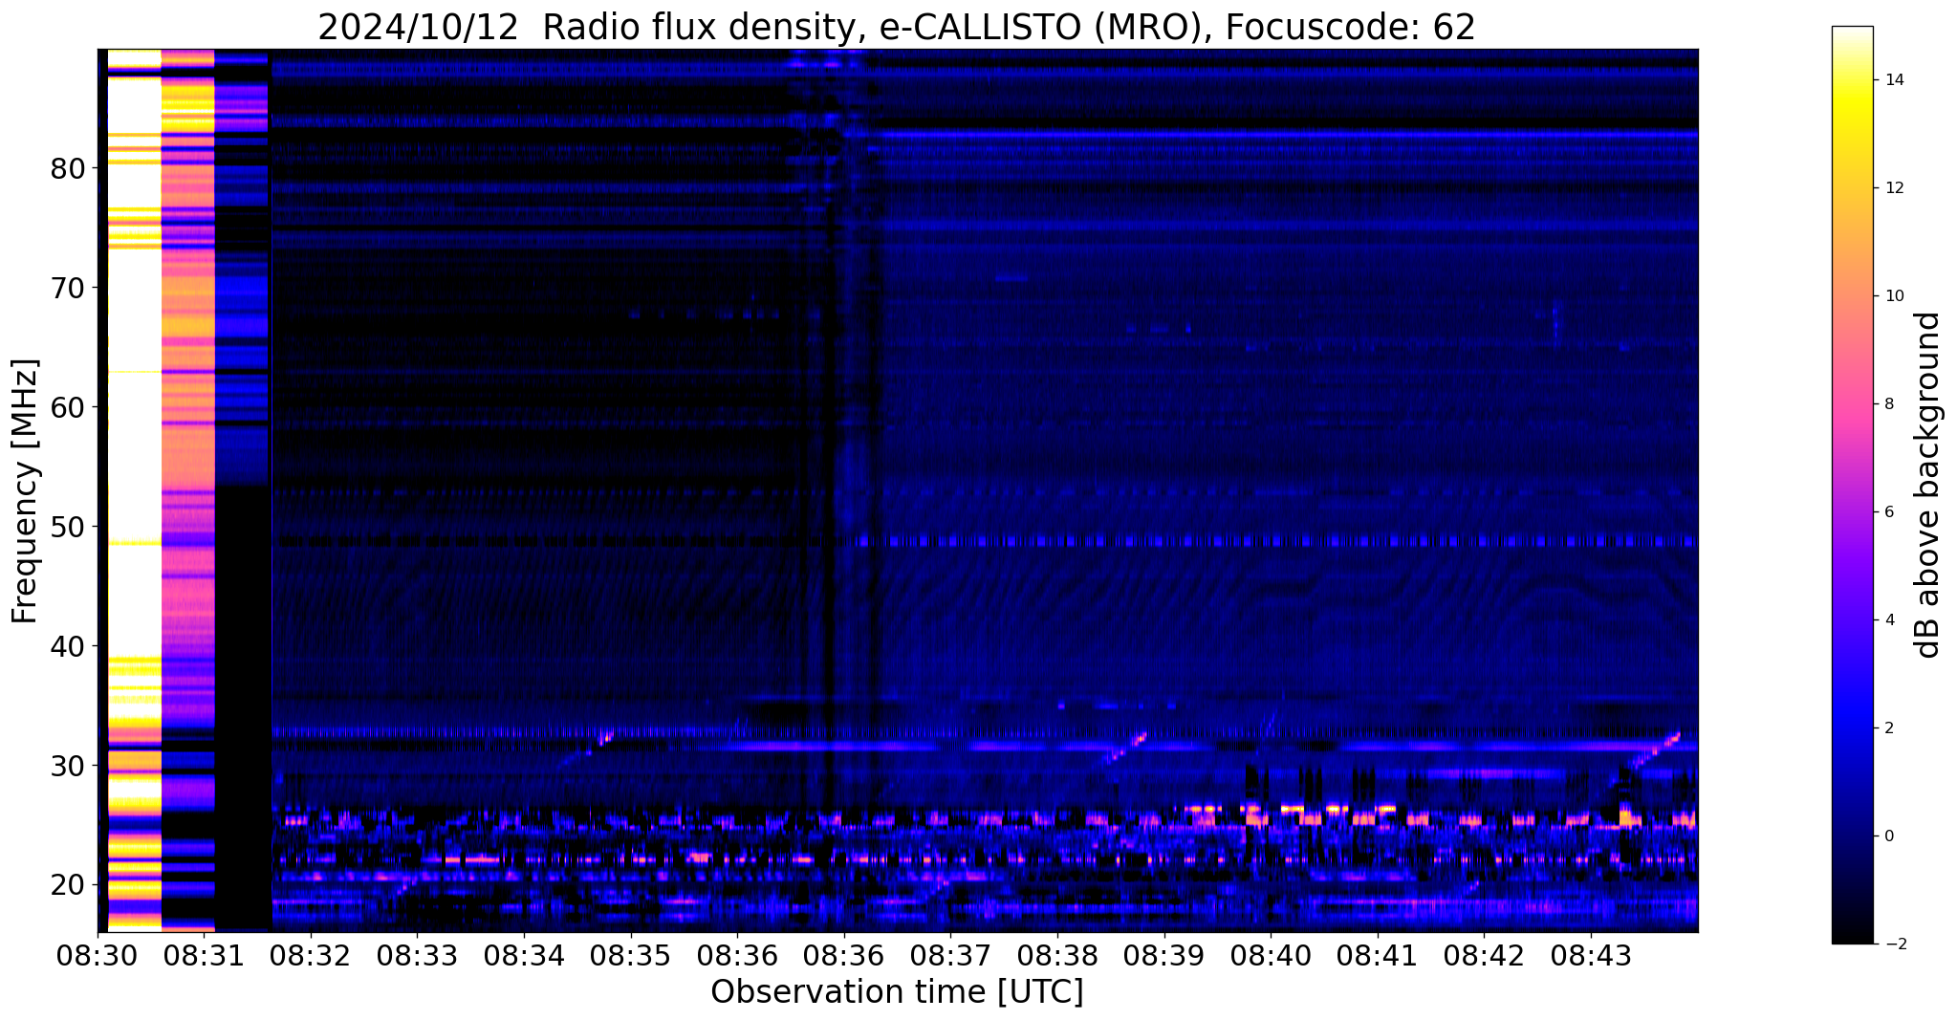Image resolution: width=1957 pixels, height=1020 pixels.
Task: Click the 08:30 time tick label
Action: pyautogui.click(x=98, y=955)
